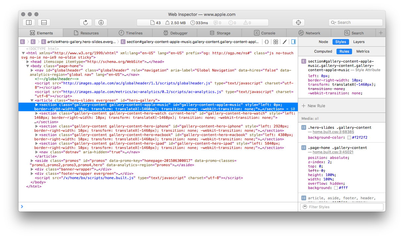Click the 2.50 MB transfer size indicator
This screenshot has height=238, width=404.
pos(175,23)
